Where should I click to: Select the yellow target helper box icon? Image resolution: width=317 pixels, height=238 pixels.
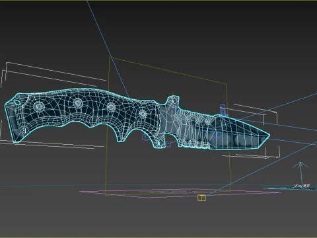point(202,198)
